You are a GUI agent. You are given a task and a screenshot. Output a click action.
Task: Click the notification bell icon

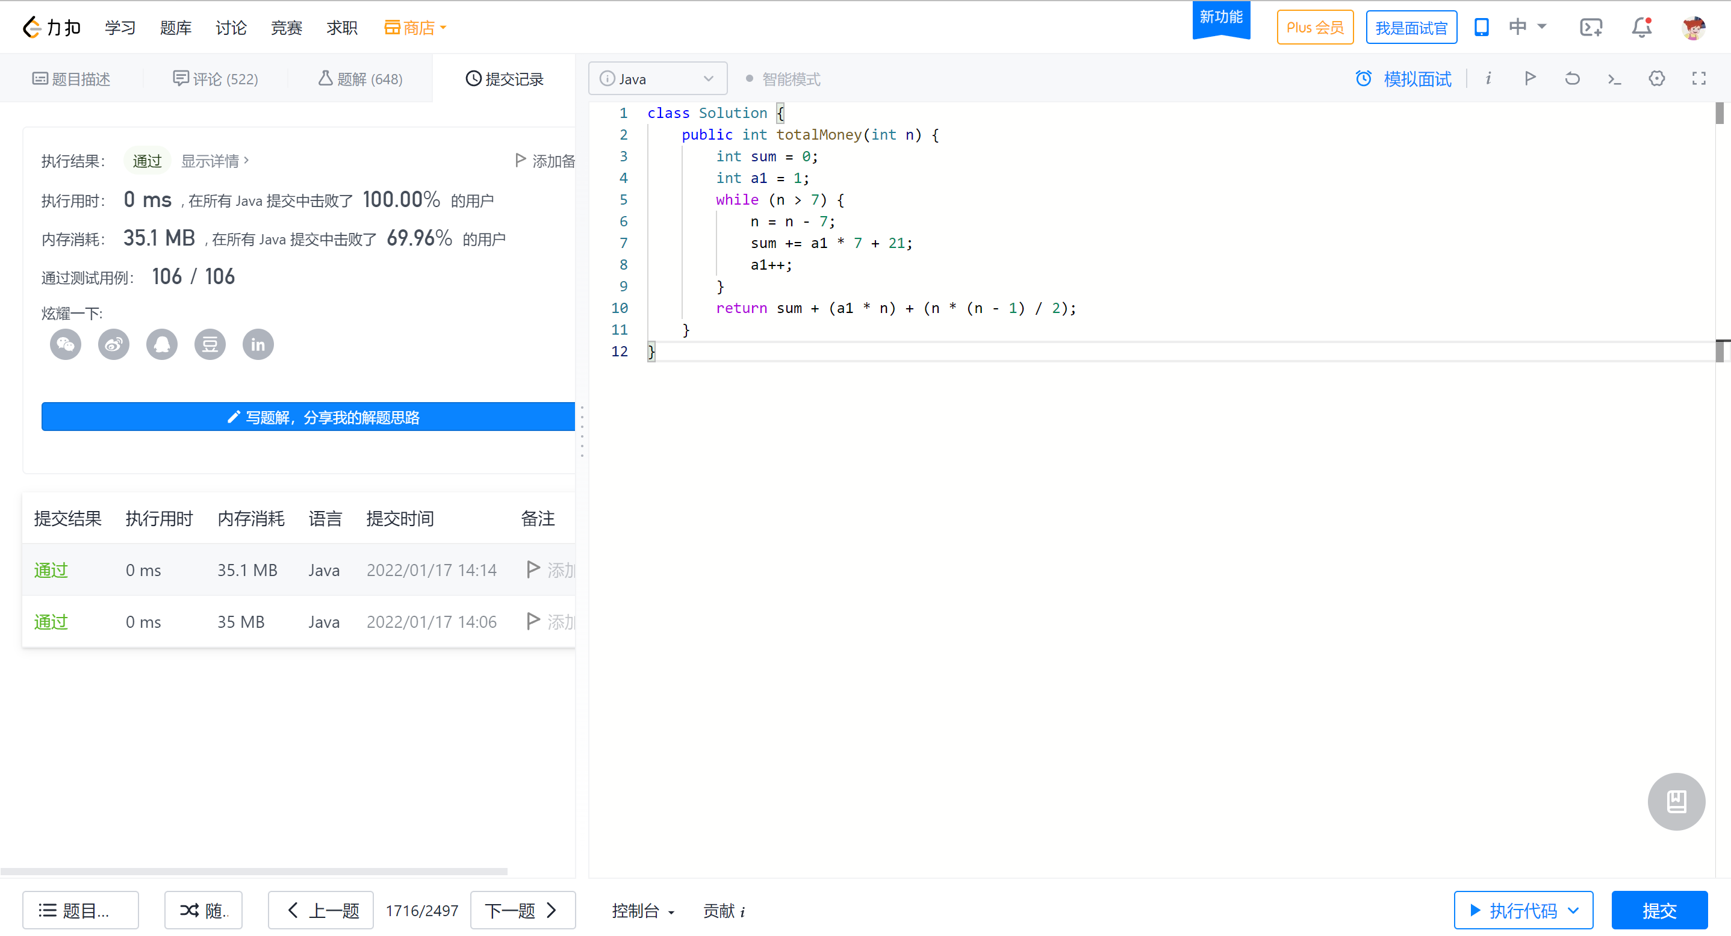[x=1642, y=28]
